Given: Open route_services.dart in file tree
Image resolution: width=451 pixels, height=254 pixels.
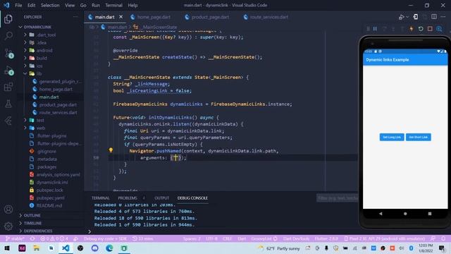Looking at the screenshot, I should point(58,113).
